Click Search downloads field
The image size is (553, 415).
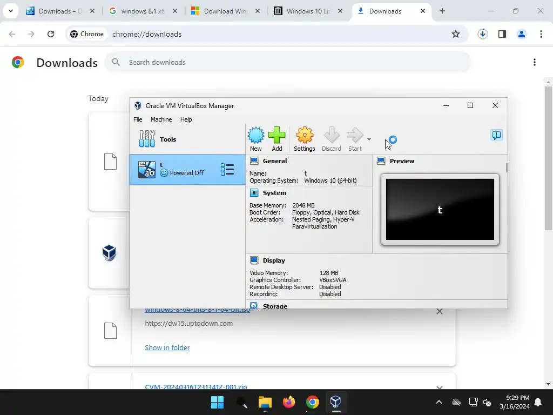coord(287,62)
